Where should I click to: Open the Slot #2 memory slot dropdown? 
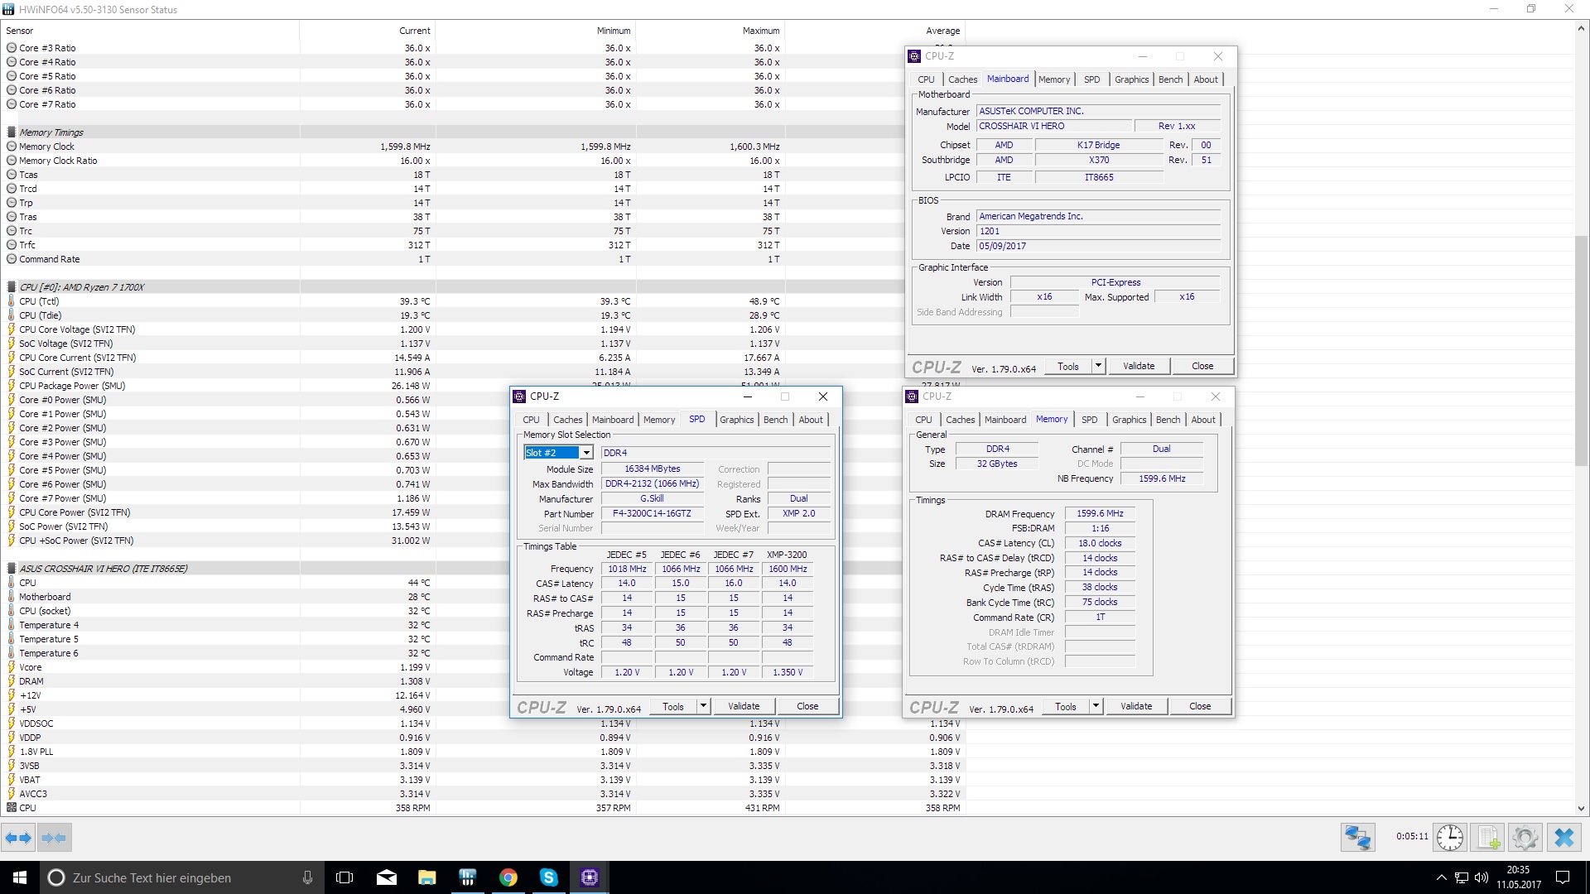coord(585,453)
